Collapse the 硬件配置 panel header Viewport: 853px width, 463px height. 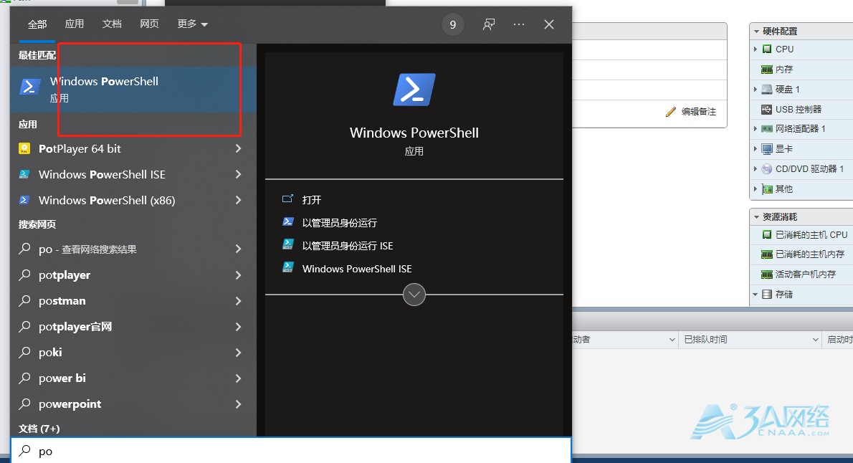click(801, 31)
